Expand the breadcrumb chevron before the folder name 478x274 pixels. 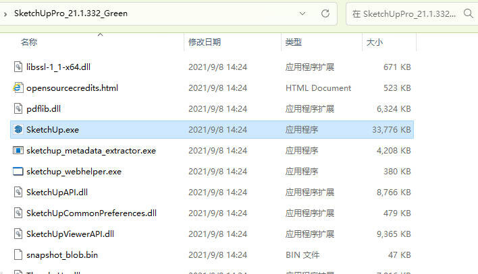pos(5,13)
